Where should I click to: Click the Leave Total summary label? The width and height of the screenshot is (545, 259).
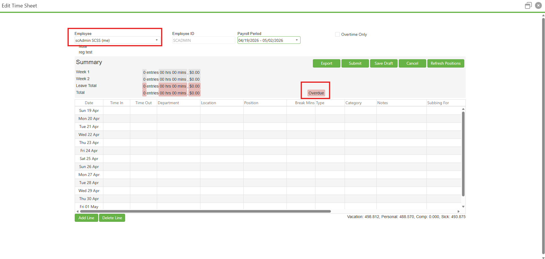click(86, 86)
